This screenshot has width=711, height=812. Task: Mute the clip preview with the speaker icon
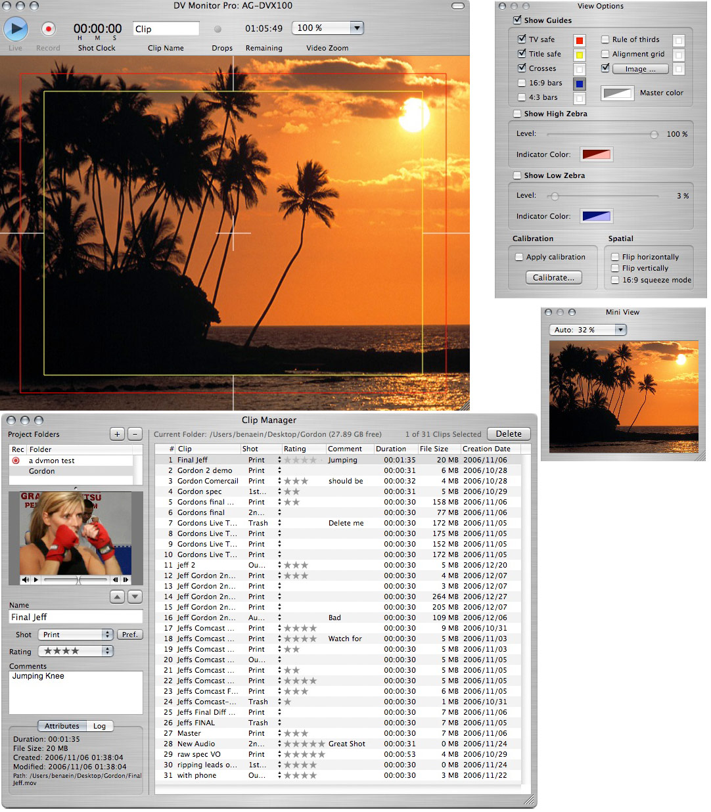(25, 579)
